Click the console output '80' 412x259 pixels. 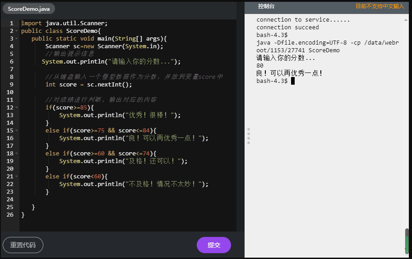click(260, 65)
